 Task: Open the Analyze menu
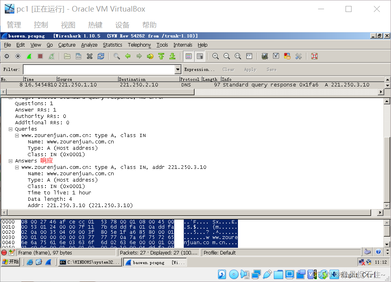[x=89, y=45]
